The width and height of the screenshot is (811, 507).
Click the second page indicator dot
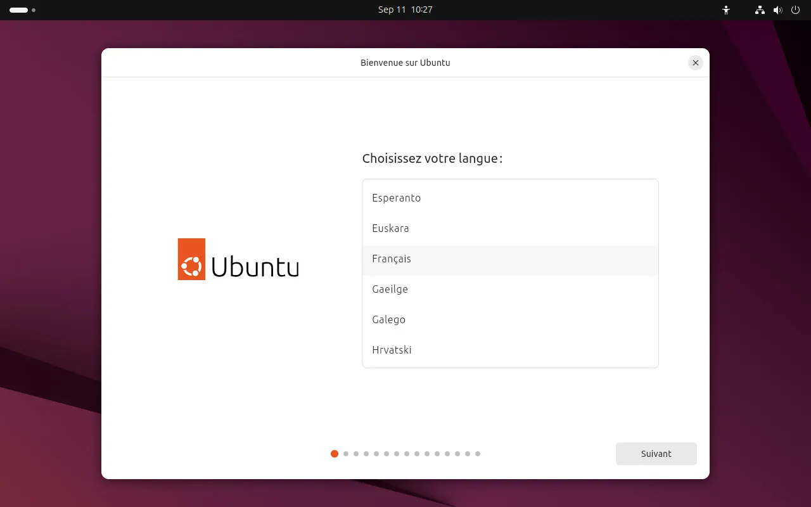click(346, 454)
